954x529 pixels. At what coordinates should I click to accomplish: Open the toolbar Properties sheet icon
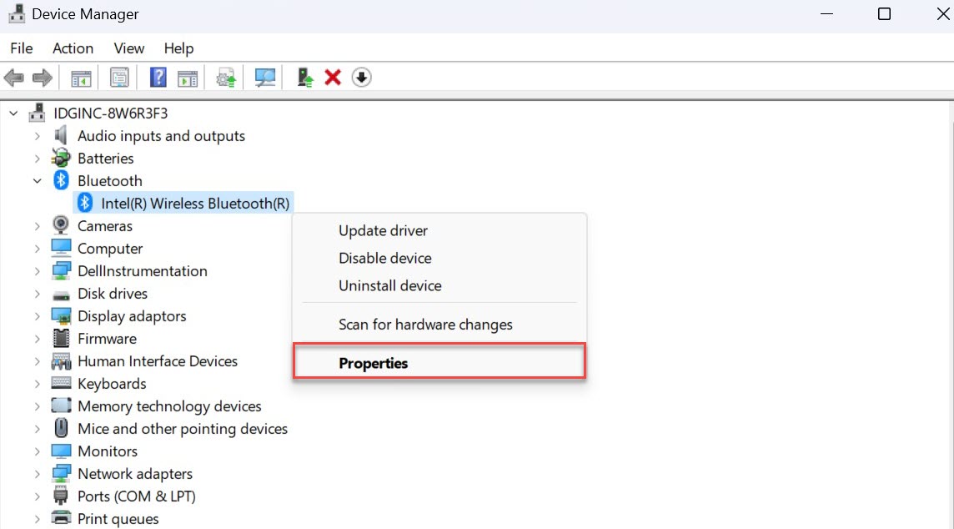pos(119,78)
